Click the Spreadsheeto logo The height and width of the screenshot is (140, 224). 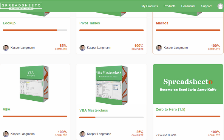click(x=21, y=6)
